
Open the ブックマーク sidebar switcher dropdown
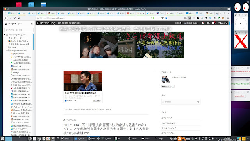coord(15,23)
